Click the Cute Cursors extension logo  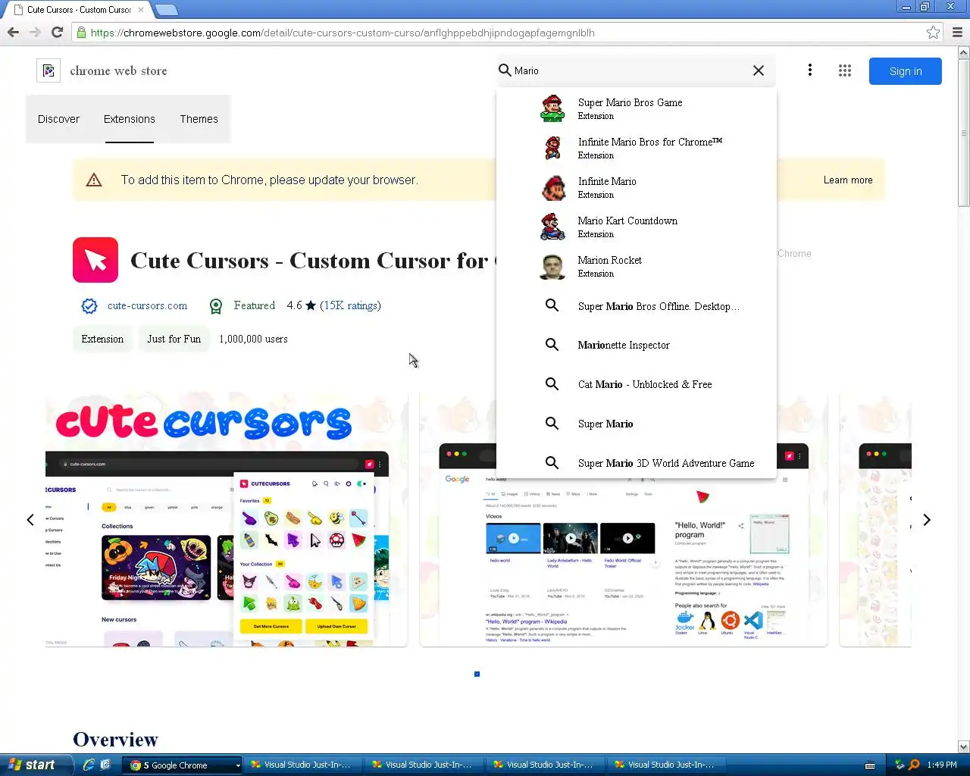95,260
